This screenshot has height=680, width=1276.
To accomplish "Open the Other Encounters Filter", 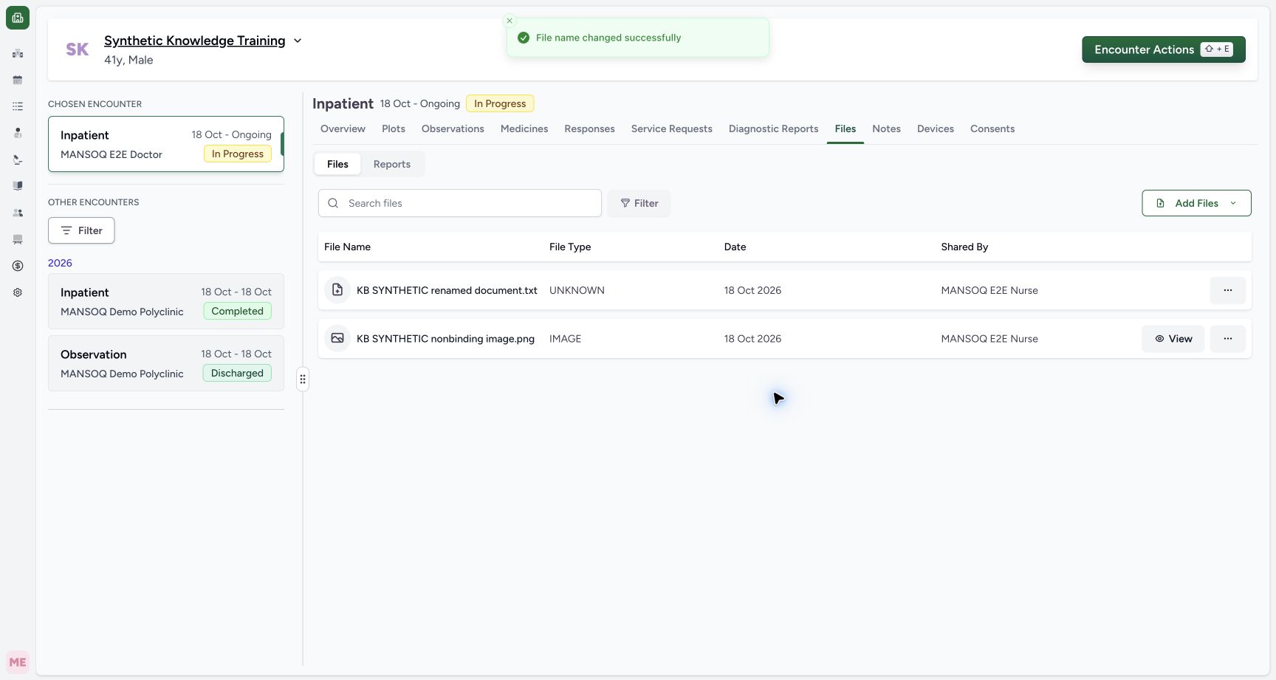I will point(81,230).
